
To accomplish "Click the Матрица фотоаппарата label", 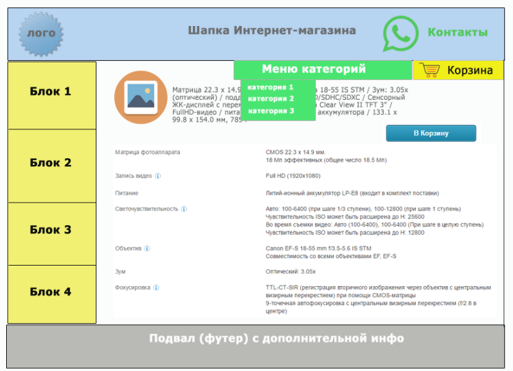I will (x=148, y=152).
